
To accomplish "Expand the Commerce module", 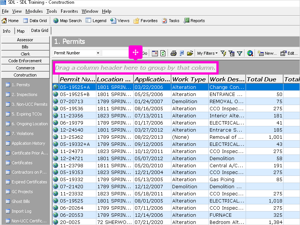I will [x=25, y=68].
